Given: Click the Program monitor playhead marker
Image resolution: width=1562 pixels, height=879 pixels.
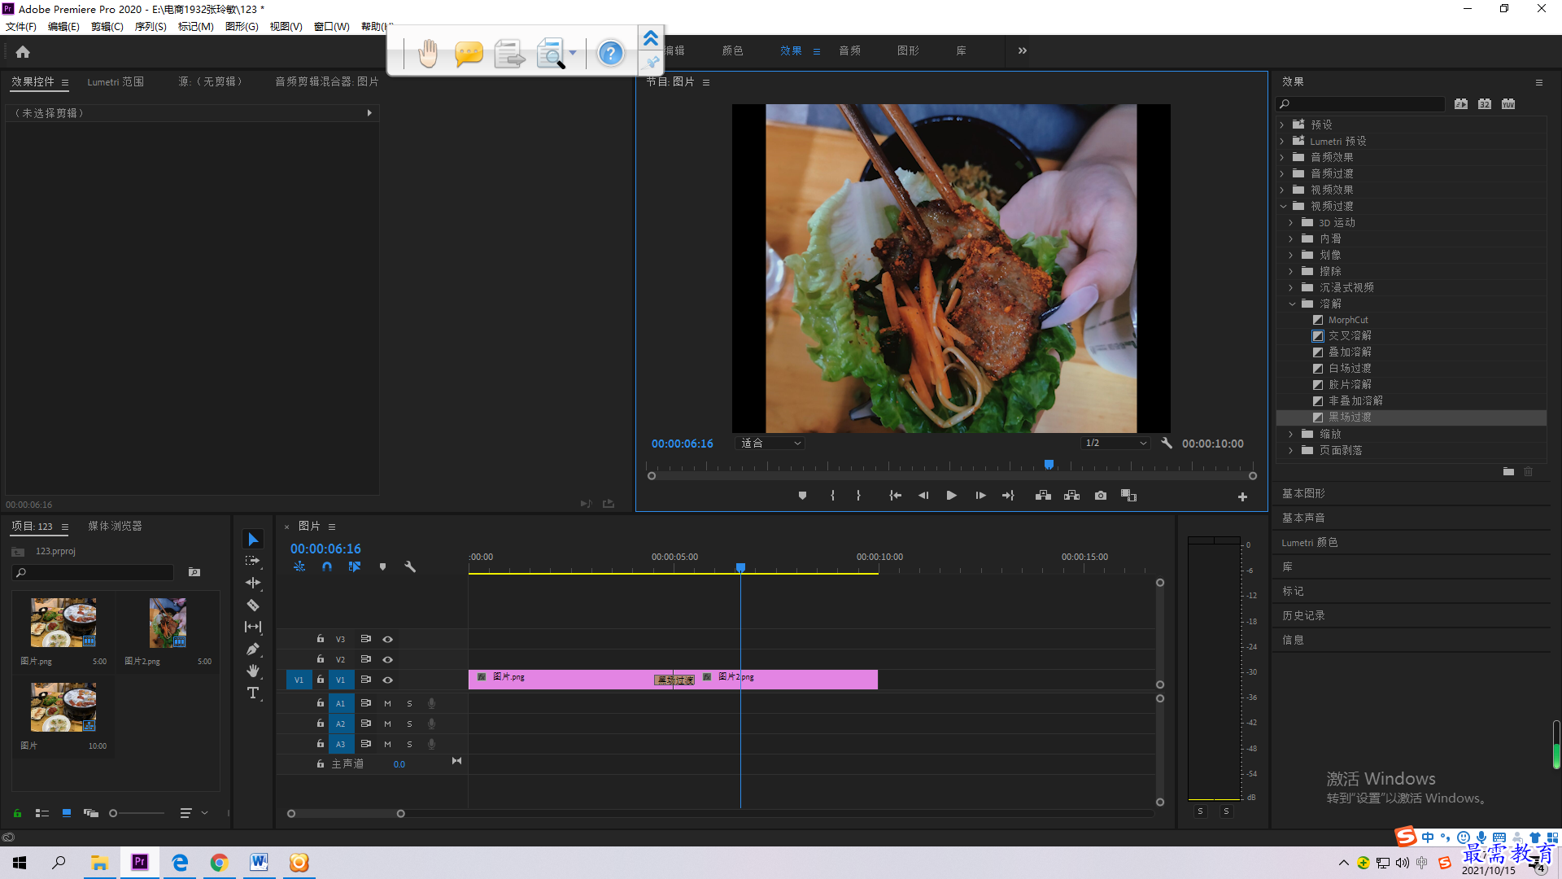Looking at the screenshot, I should 1049,465.
